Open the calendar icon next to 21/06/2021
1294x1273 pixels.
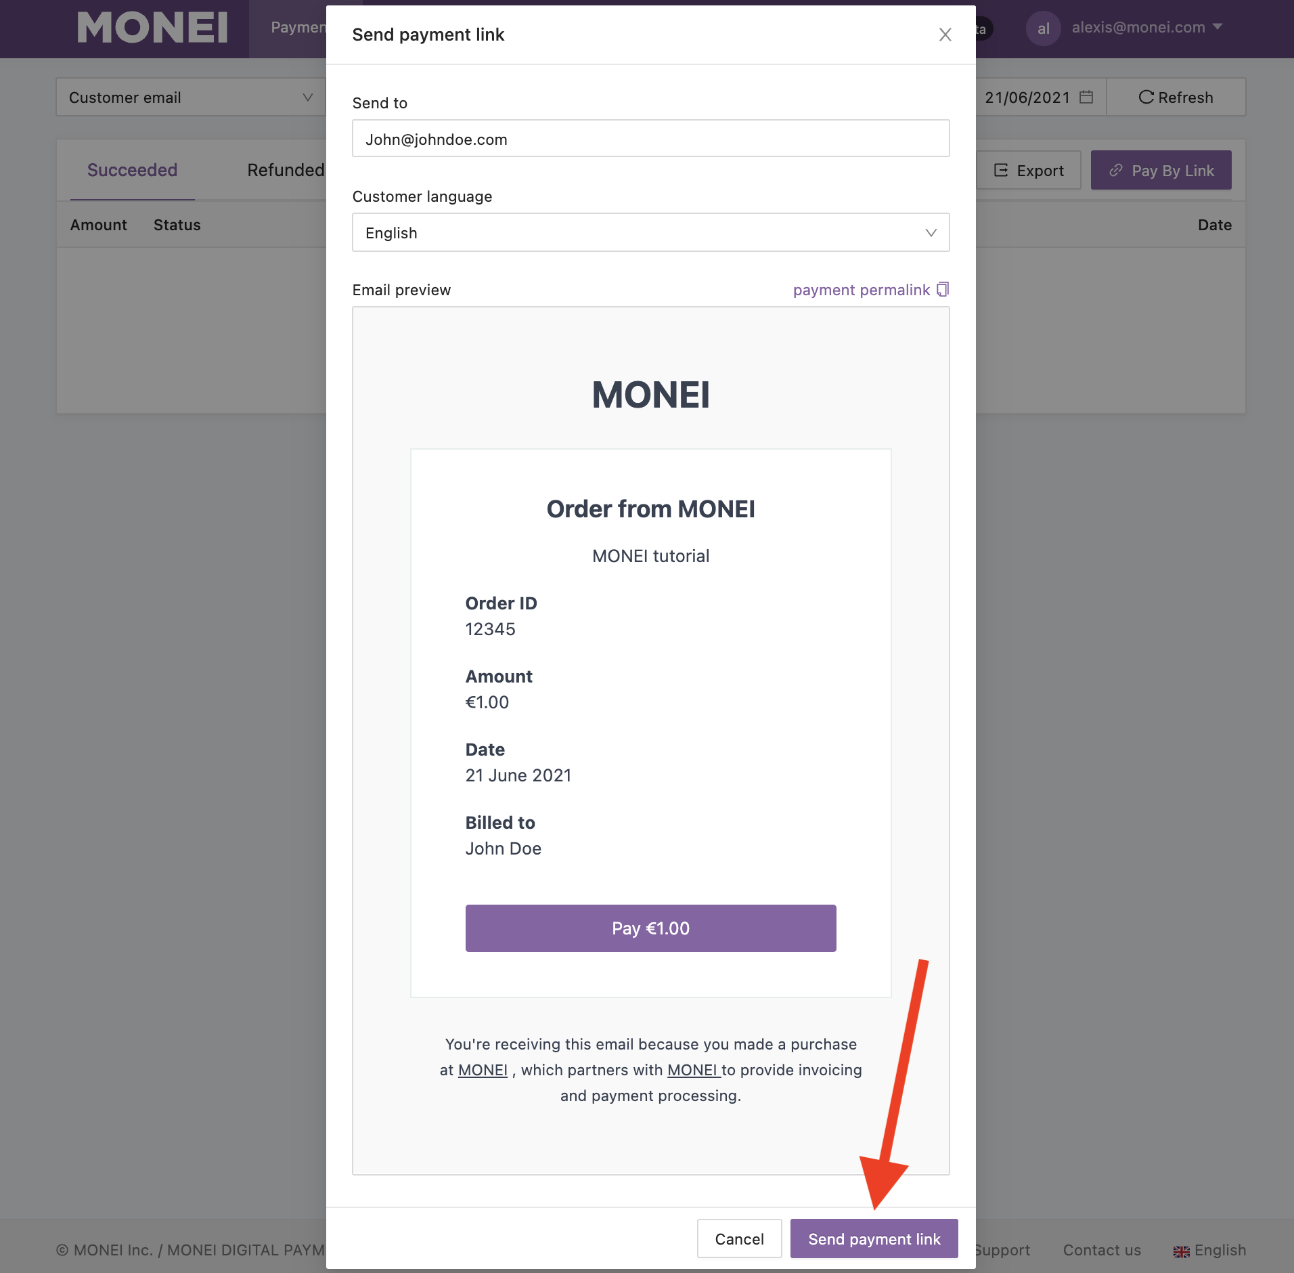tap(1086, 97)
